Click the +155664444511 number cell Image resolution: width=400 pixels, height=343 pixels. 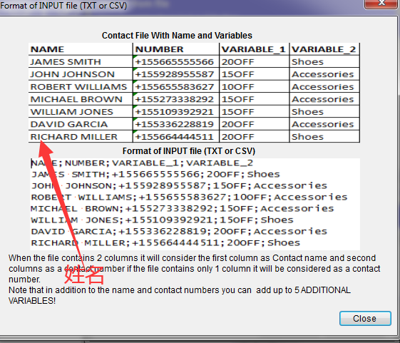coord(176,136)
